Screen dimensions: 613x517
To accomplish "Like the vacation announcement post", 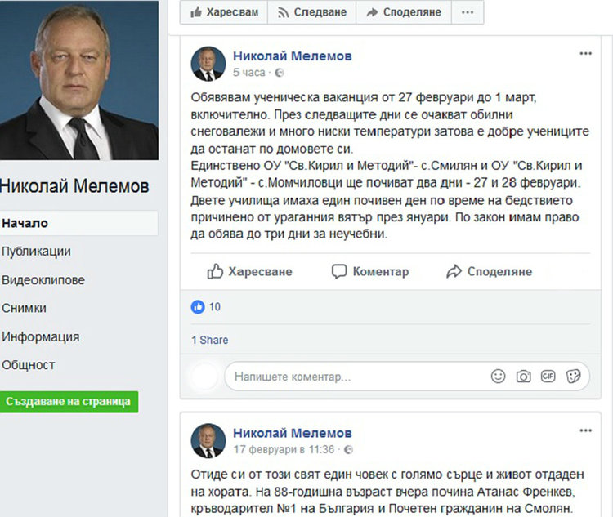I will [249, 271].
